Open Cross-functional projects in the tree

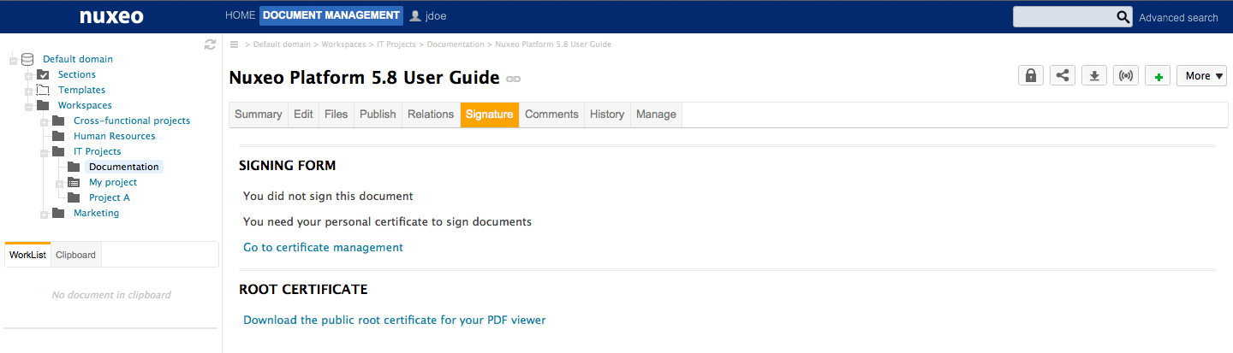coord(132,121)
